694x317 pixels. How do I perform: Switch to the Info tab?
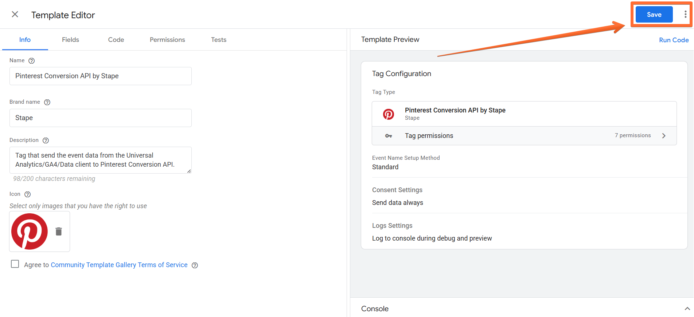[x=25, y=40]
